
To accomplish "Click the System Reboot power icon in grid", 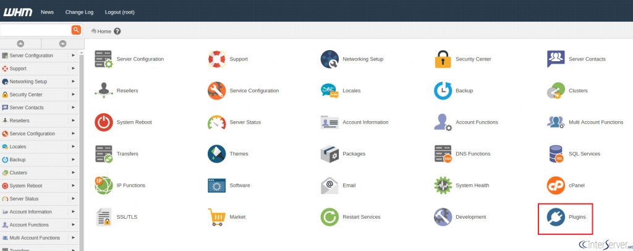I will 104,122.
